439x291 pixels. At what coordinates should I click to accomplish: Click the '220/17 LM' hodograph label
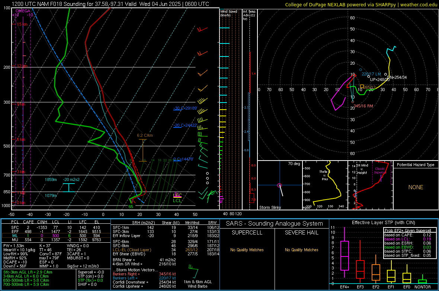click(x=371, y=74)
